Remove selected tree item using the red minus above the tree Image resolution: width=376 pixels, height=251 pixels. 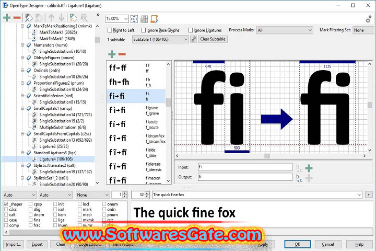coord(17,18)
